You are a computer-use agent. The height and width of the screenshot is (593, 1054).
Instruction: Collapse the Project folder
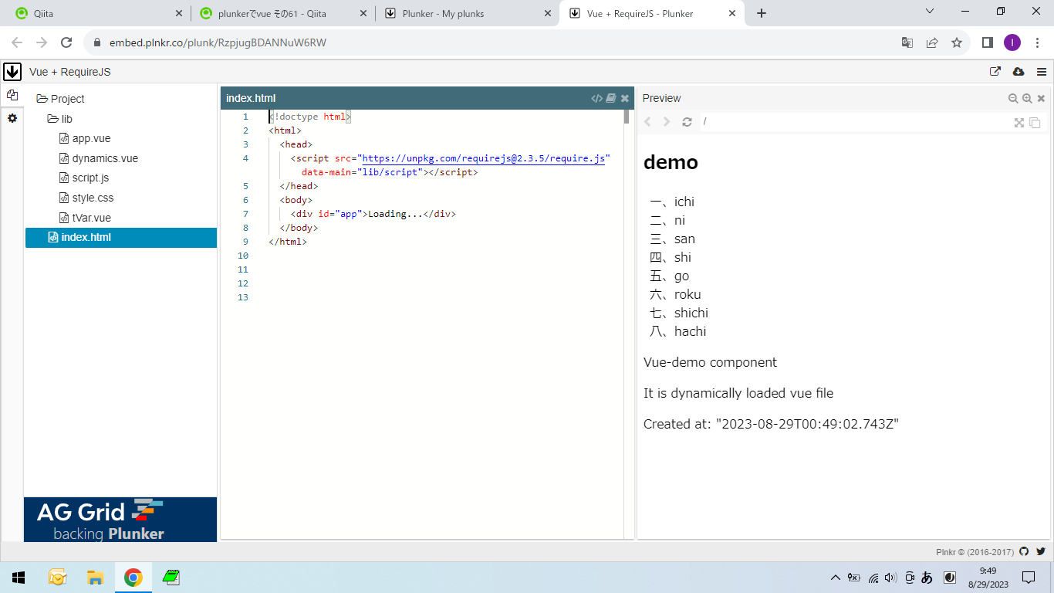pyautogui.click(x=60, y=99)
